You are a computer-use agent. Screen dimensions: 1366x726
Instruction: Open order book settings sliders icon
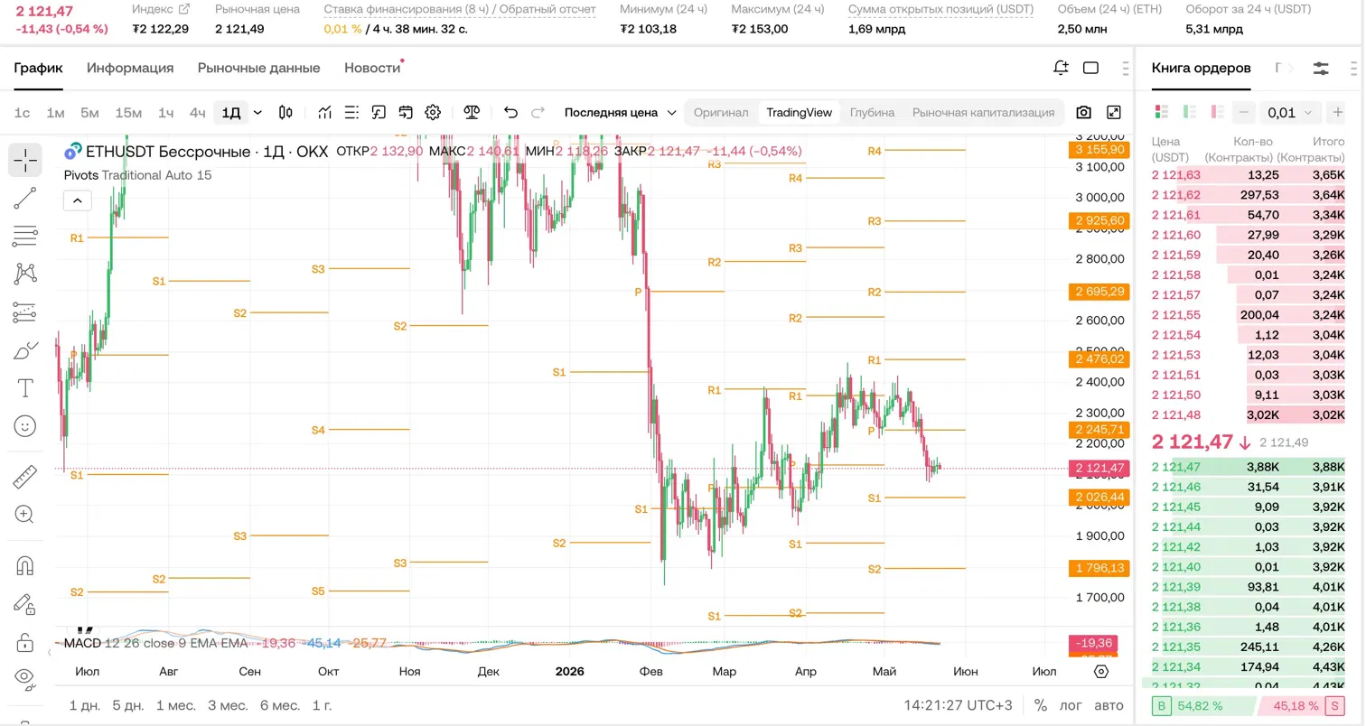pos(1321,69)
